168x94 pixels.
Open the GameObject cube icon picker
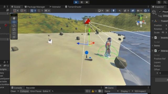(154, 12)
